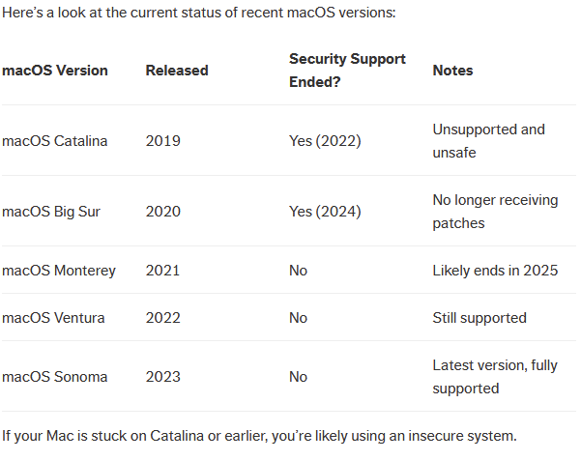The width and height of the screenshot is (581, 461).
Task: Click the 'Released' column header
Action: click(x=177, y=71)
